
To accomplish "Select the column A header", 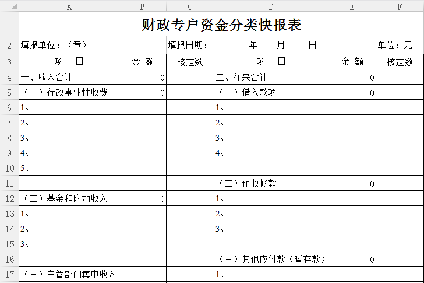I will click(69, 6).
